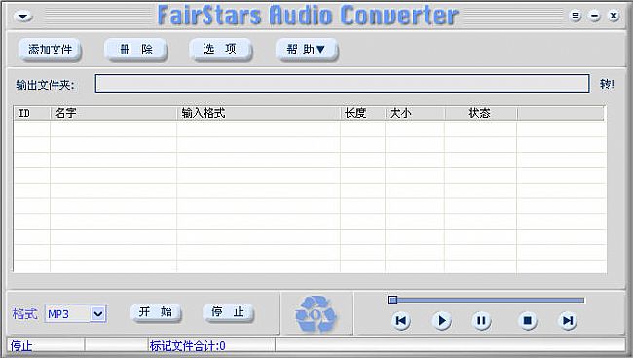Open the title bar dropdown menu arrow
Viewport: 633px width, 358px height.
click(23, 17)
